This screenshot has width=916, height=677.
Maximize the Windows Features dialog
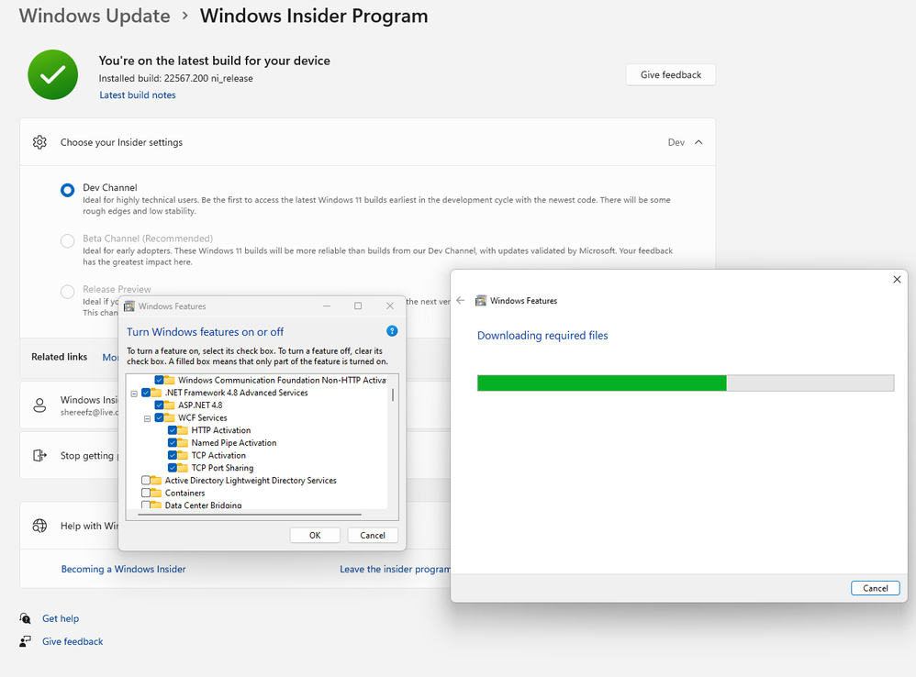tap(358, 305)
